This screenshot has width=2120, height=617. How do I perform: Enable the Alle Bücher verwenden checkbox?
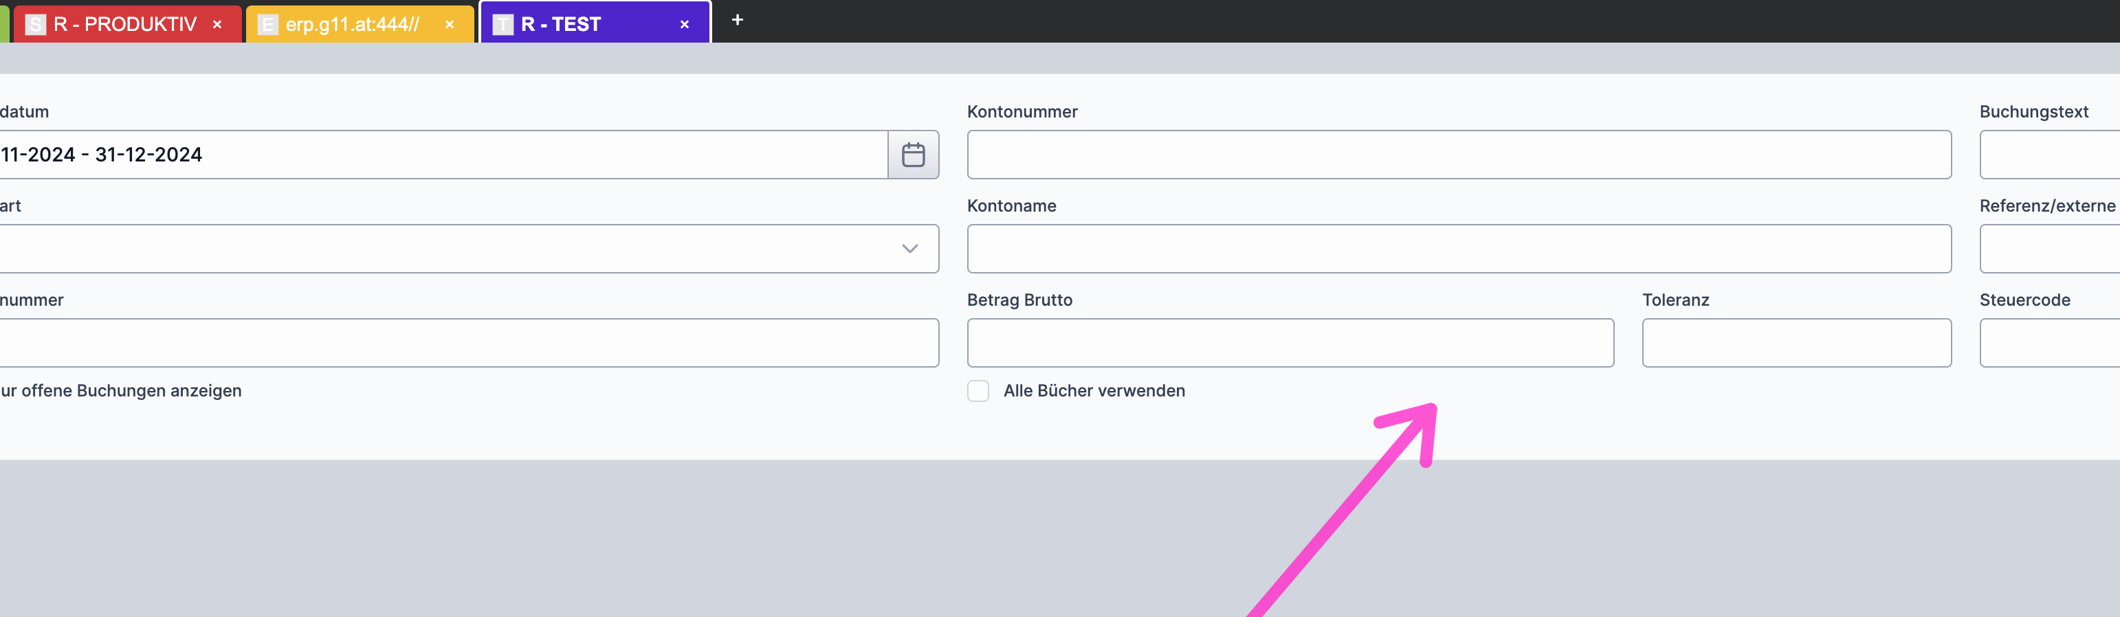coord(978,391)
